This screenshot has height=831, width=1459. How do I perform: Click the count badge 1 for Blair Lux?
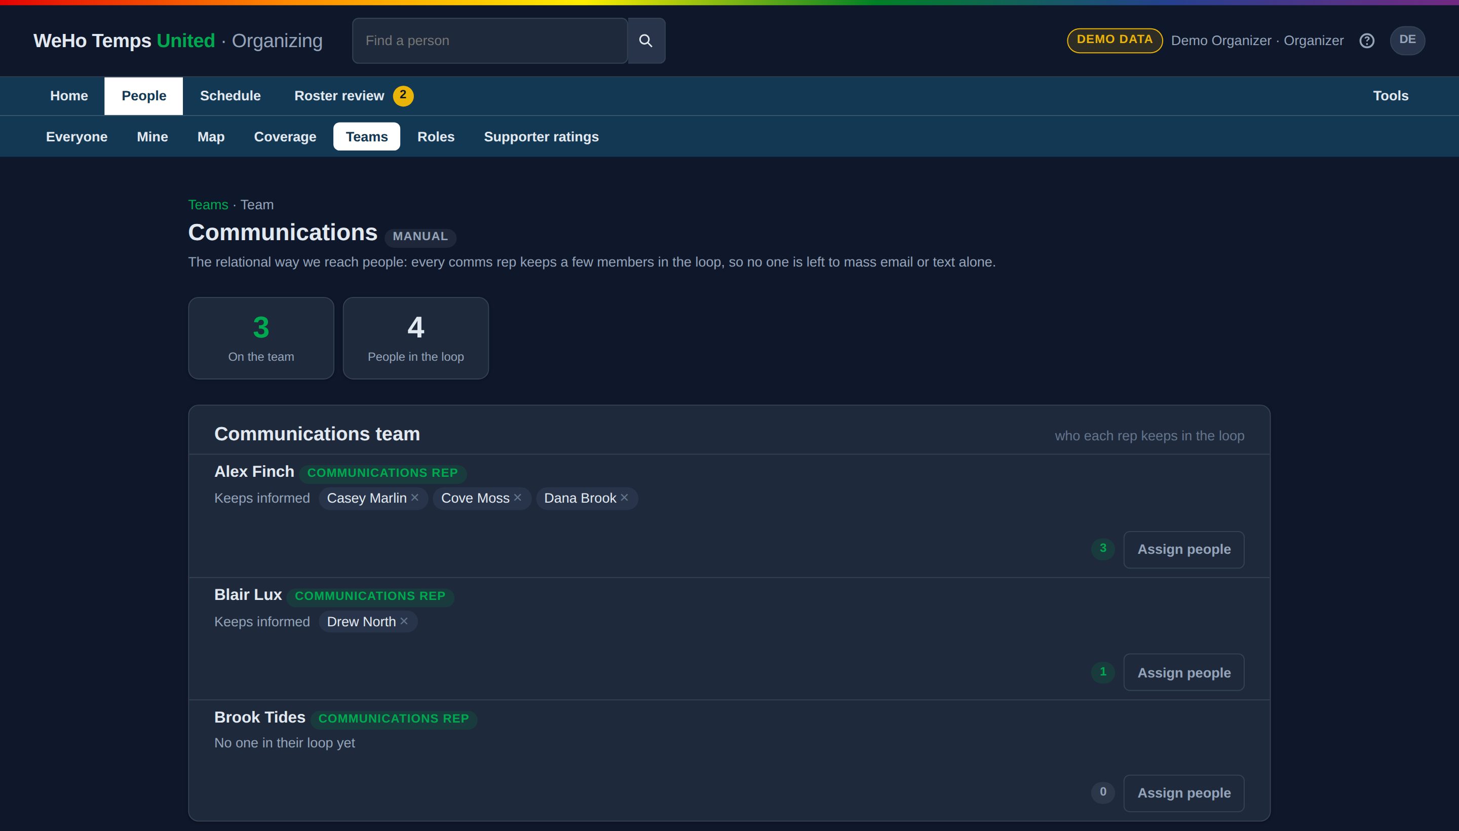click(1103, 672)
